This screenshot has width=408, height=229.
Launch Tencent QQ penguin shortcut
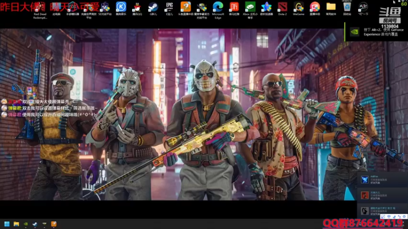[137, 9]
